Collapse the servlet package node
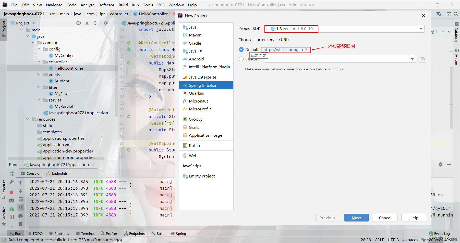 pyautogui.click(x=39, y=100)
